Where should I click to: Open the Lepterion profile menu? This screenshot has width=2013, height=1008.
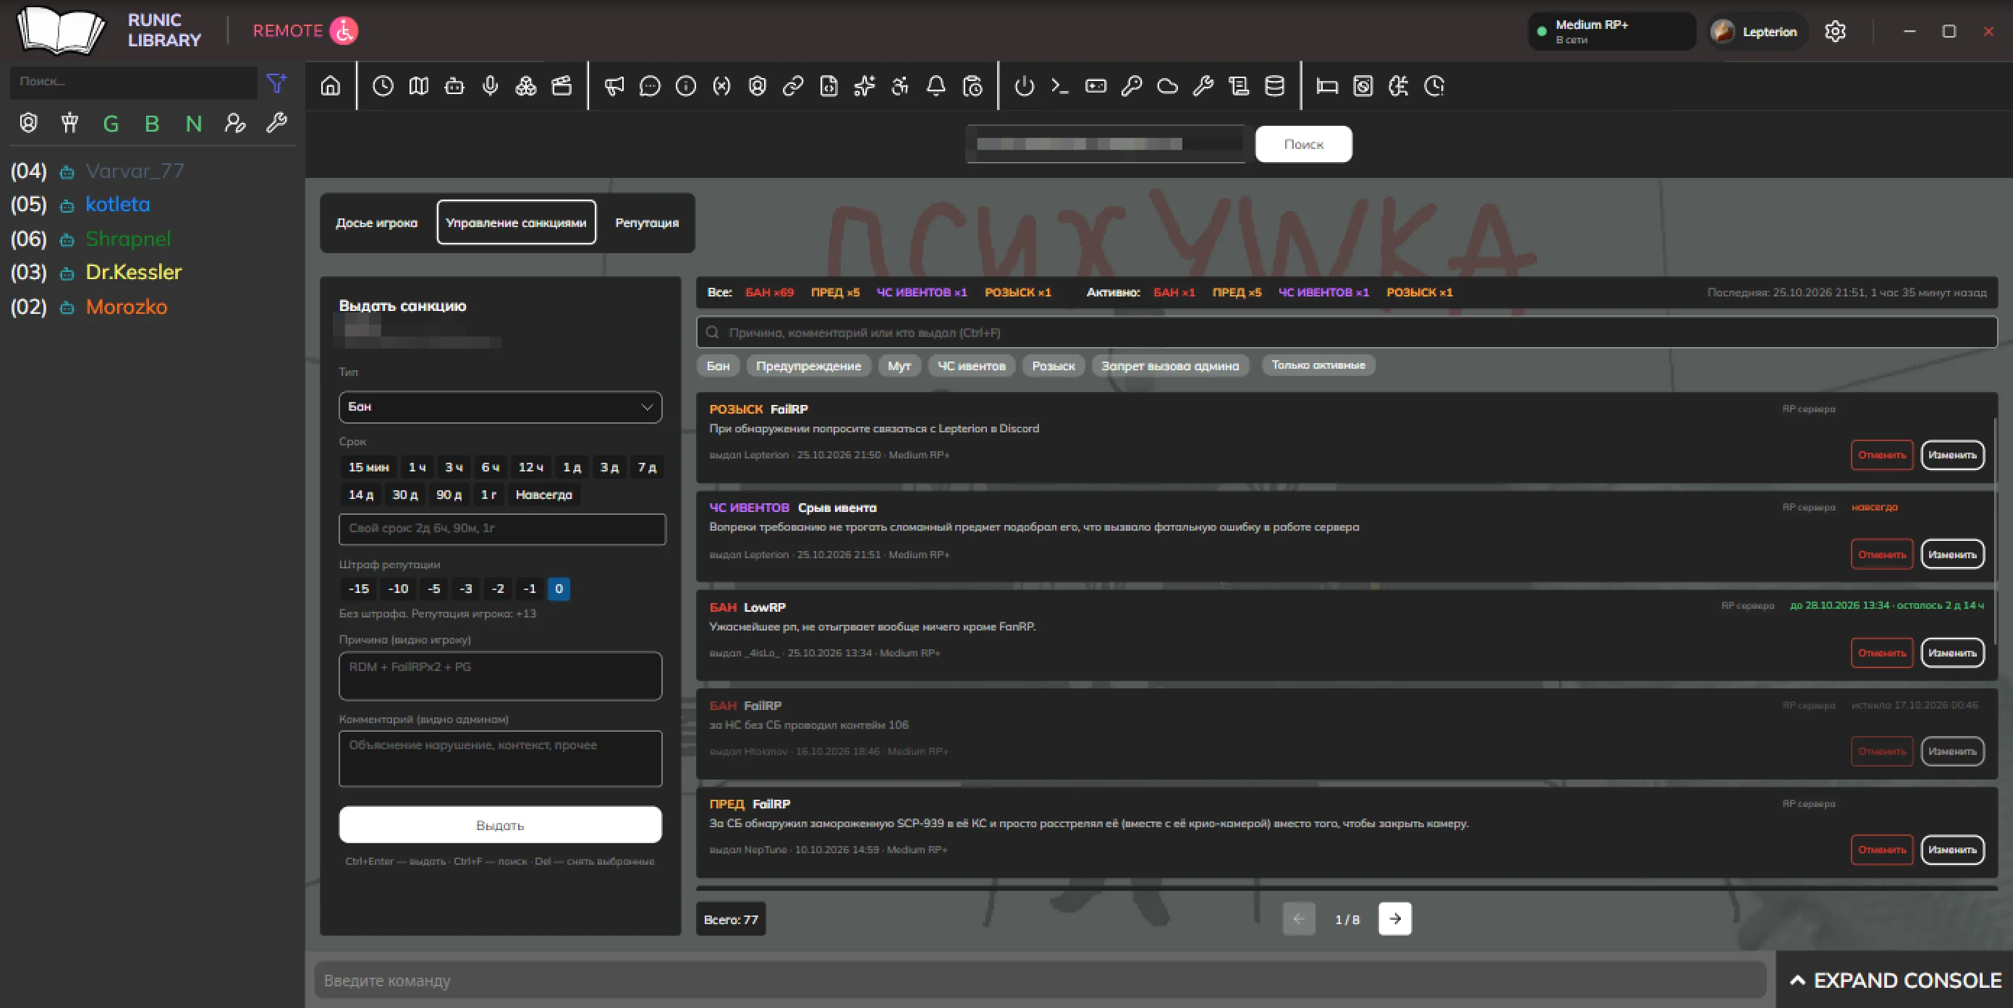pos(1756,31)
